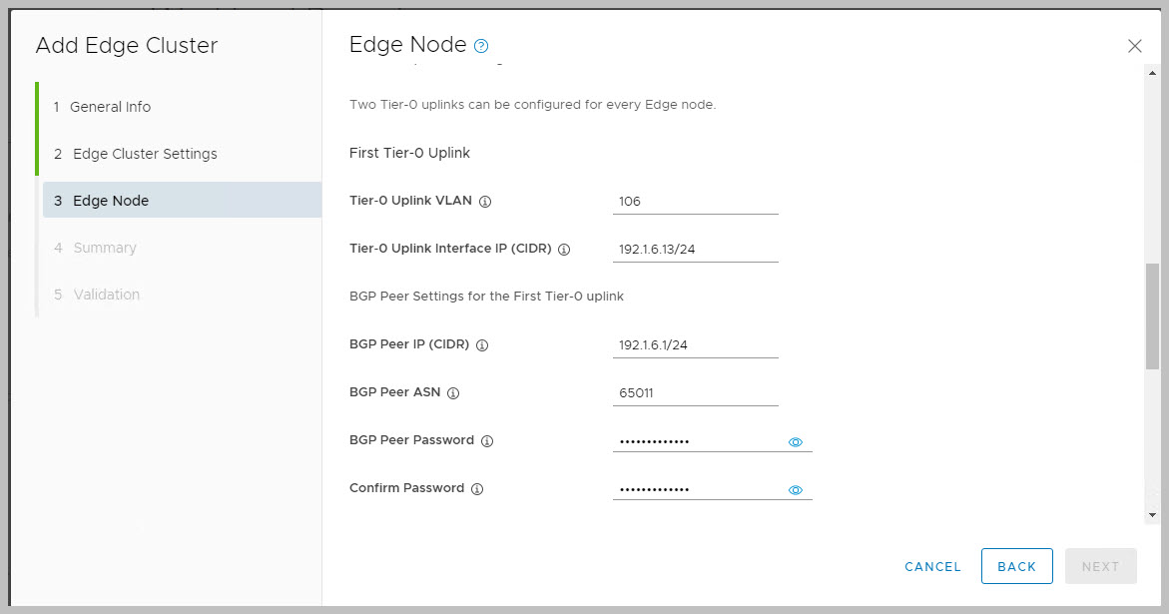This screenshot has width=1169, height=614.
Task: Click info icon beside Confirm Password
Action: tap(477, 489)
